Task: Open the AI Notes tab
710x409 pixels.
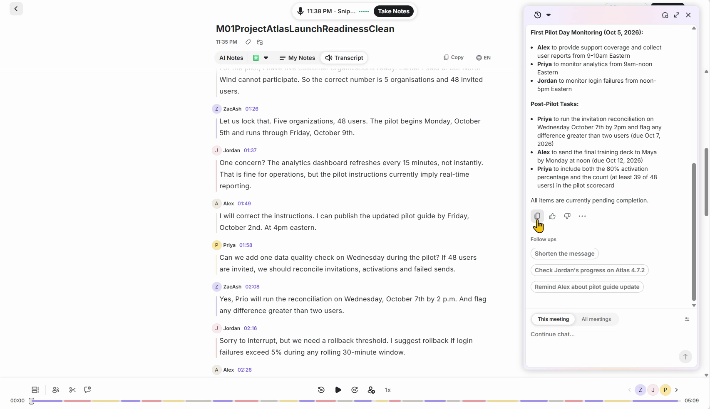Action: click(231, 58)
